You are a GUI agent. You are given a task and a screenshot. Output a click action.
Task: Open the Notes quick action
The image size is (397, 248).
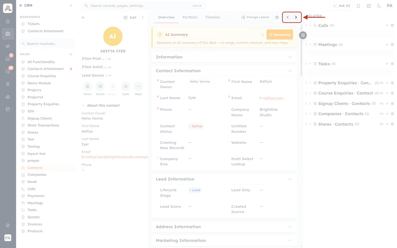[87, 87]
